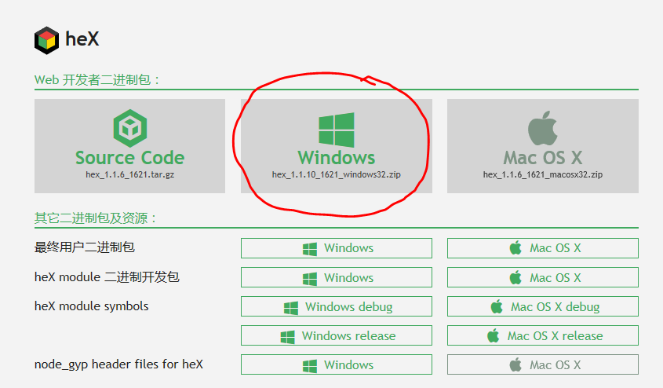
Task: Click the 最终用户二进制包 label
Action: pos(85,247)
